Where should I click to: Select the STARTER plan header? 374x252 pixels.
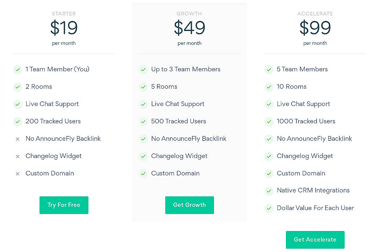(64, 14)
